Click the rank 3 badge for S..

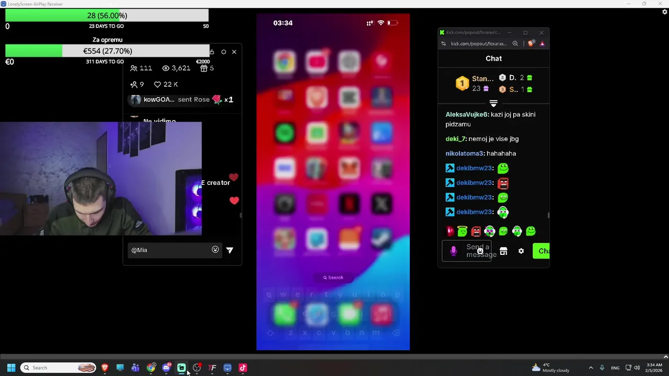(x=502, y=89)
